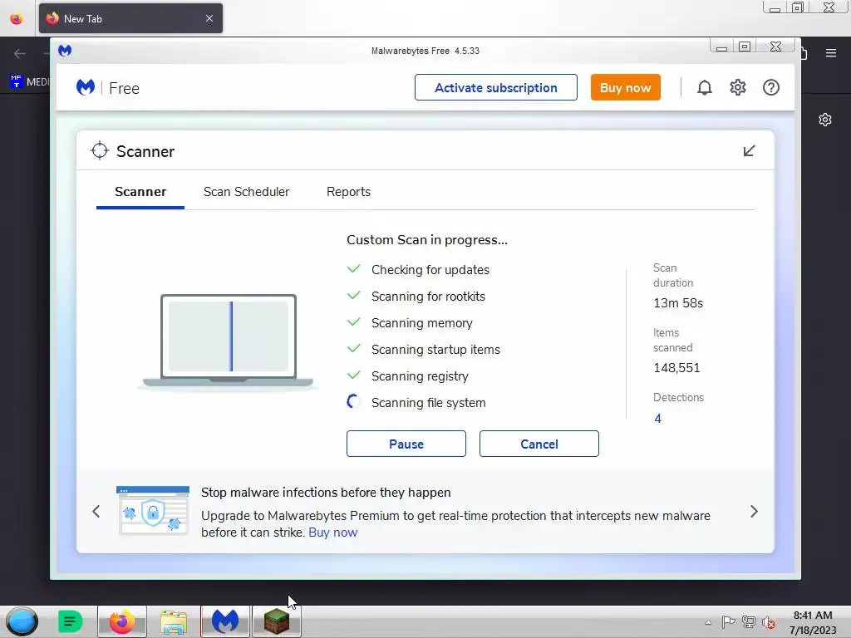The height and width of the screenshot is (638, 851).
Task: Click the muted volume tray icon
Action: tap(768, 622)
